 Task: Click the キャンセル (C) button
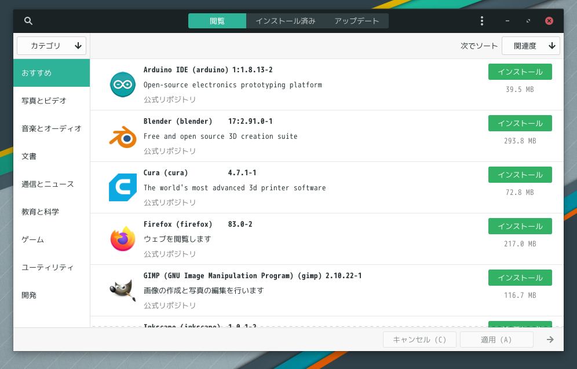tap(419, 340)
